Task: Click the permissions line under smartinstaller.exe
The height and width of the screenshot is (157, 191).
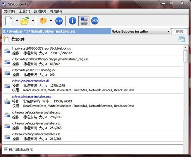Action: 73,106
